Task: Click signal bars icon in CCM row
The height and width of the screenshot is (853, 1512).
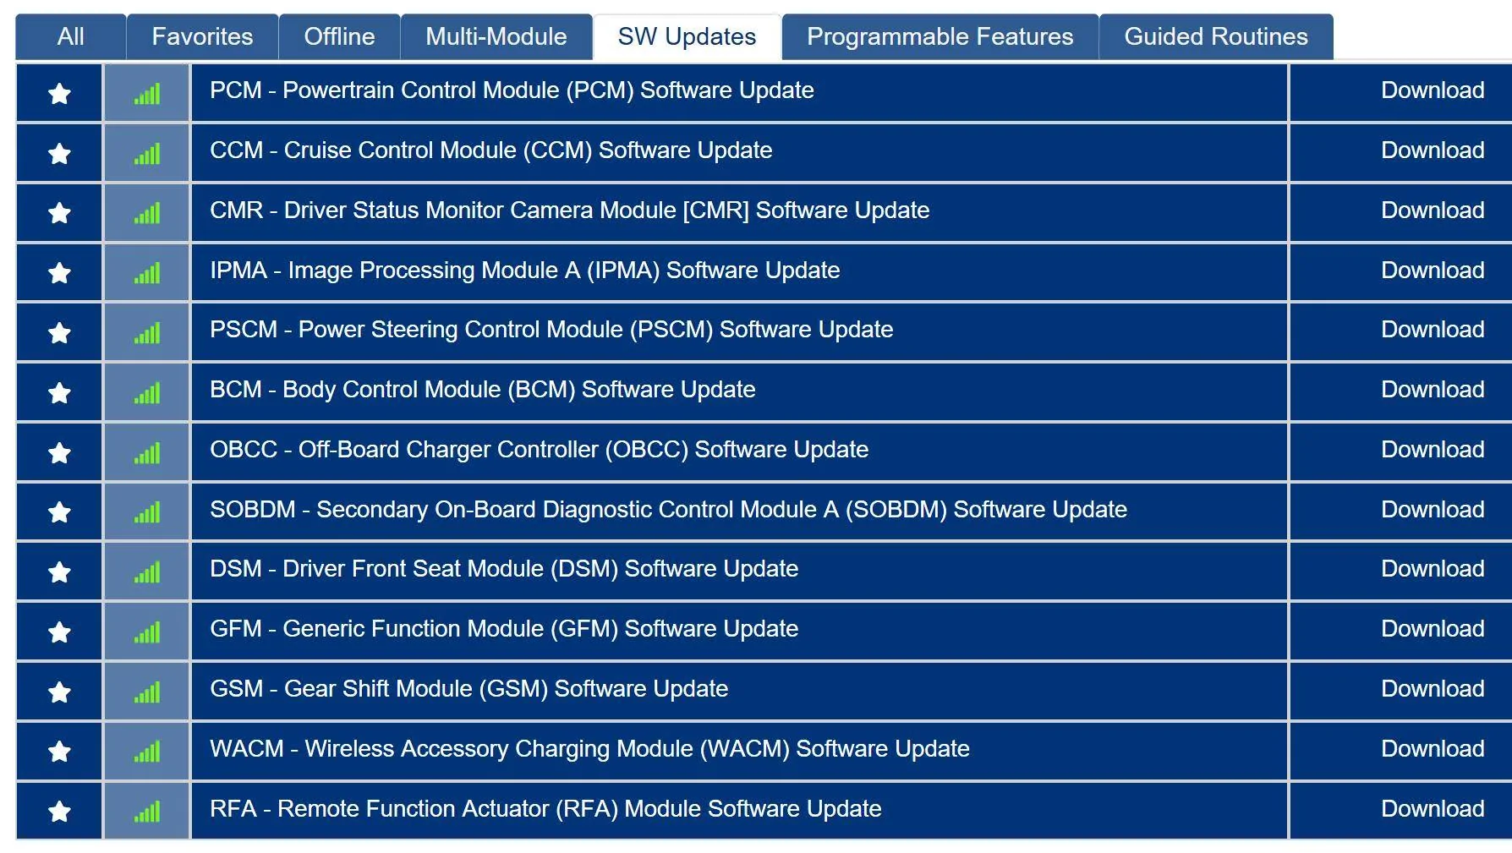Action: click(147, 154)
